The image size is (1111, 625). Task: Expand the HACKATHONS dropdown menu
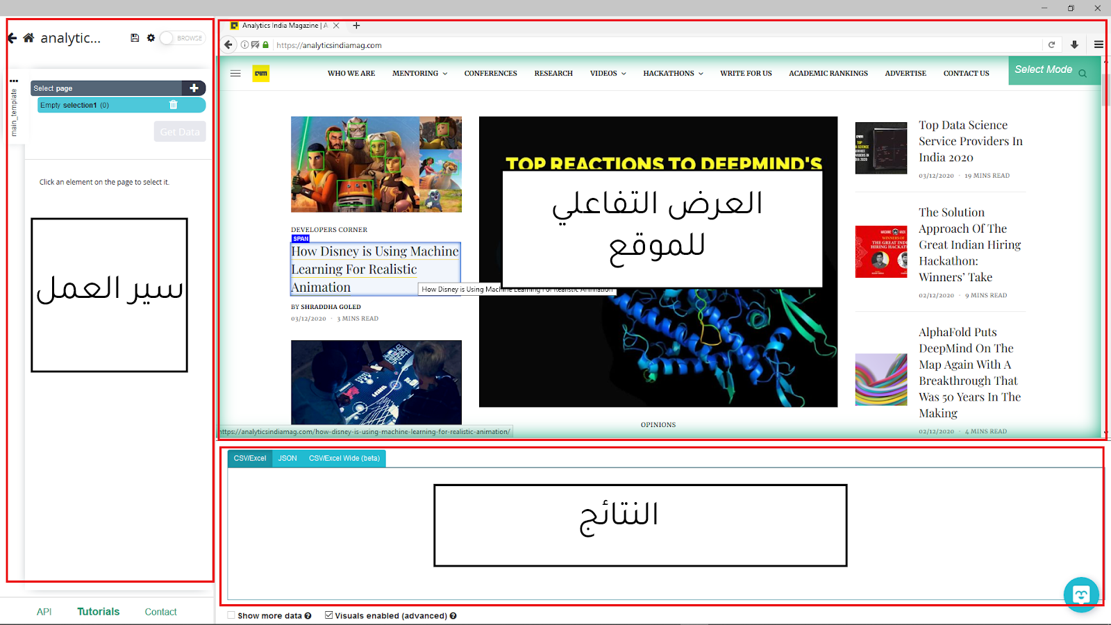[673, 74]
